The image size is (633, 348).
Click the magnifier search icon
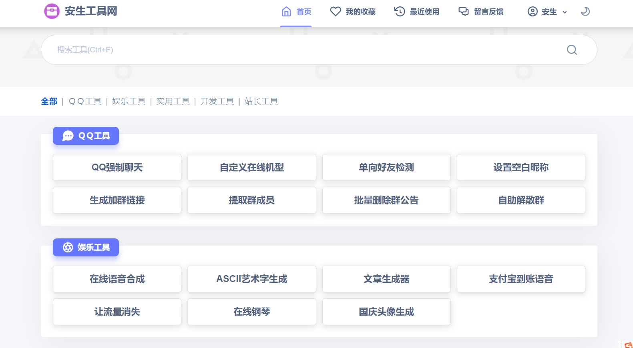(572, 50)
